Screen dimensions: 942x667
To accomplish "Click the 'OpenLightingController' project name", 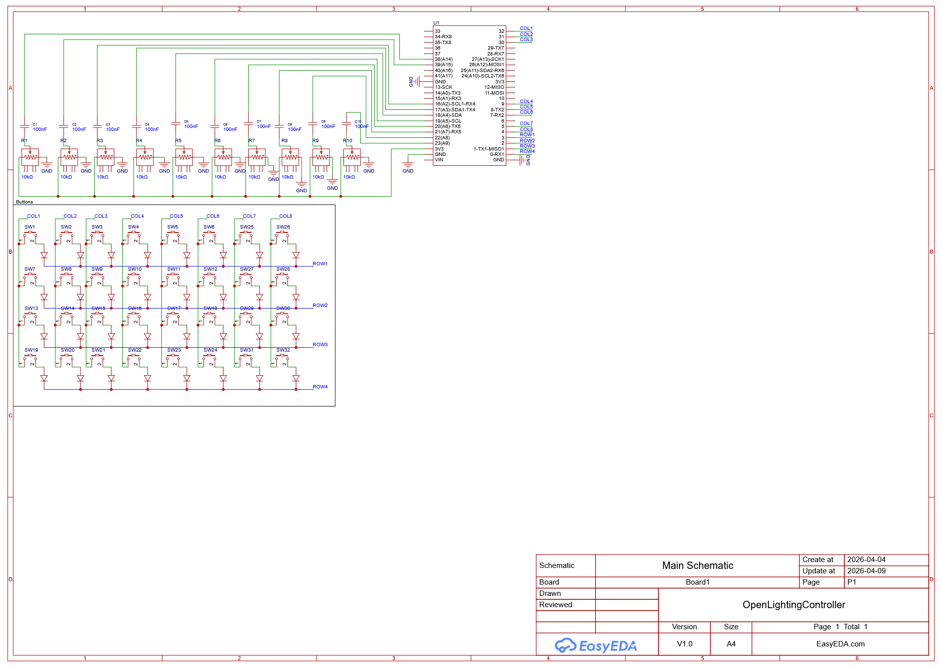I will (793, 605).
